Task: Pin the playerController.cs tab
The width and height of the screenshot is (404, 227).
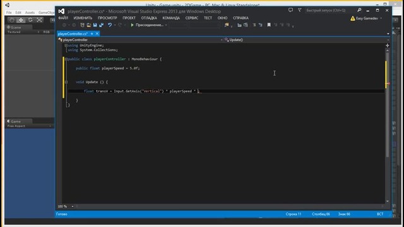Action: (x=92, y=33)
